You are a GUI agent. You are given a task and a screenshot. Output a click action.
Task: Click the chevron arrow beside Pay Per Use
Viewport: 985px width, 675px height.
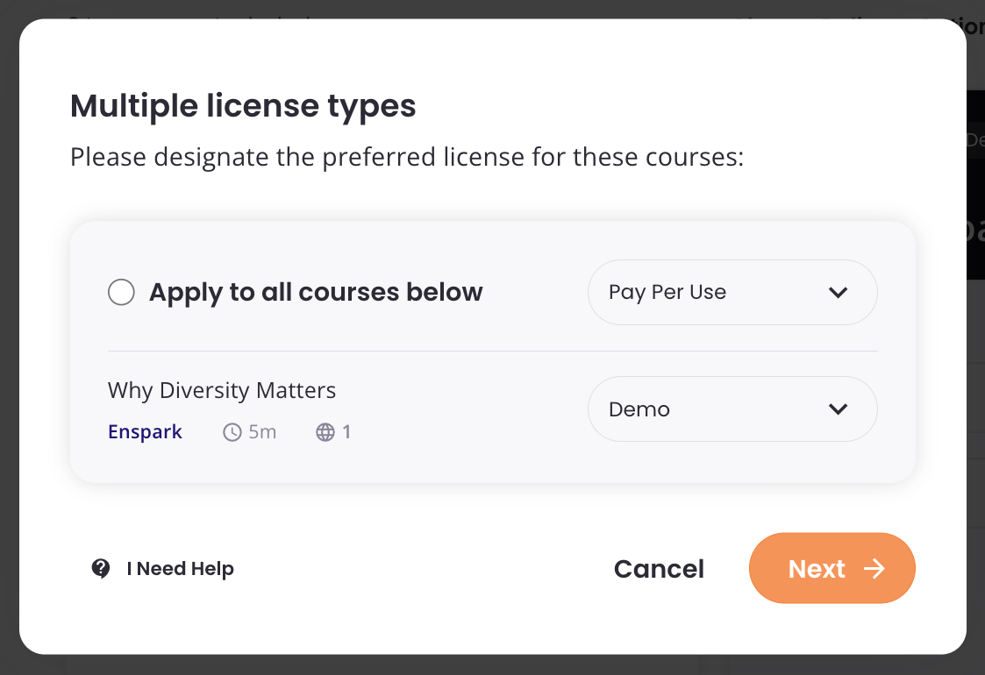point(838,292)
